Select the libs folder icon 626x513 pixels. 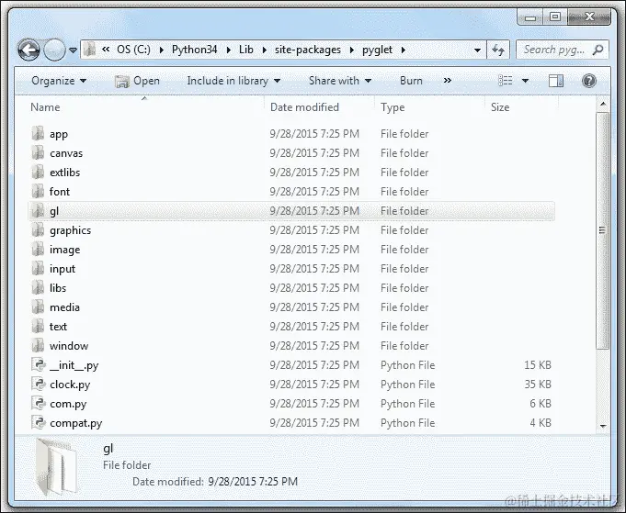click(x=38, y=287)
